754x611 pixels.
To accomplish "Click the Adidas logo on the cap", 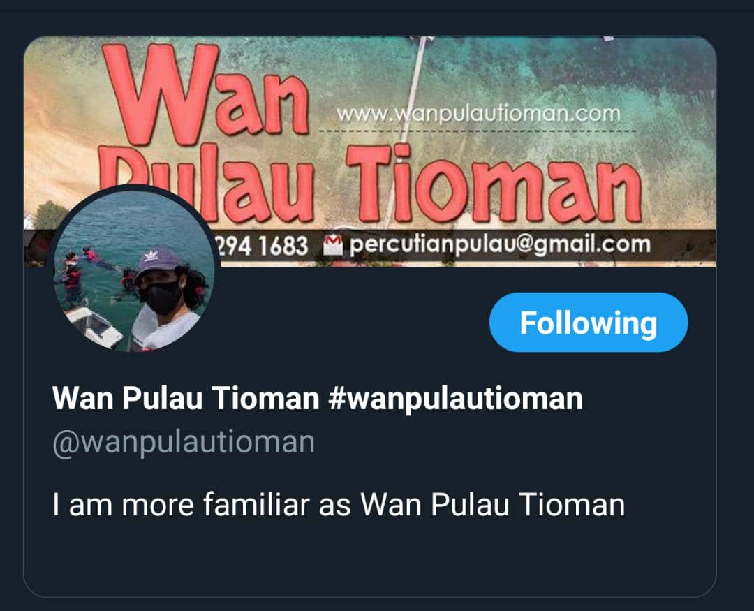I will click(151, 256).
